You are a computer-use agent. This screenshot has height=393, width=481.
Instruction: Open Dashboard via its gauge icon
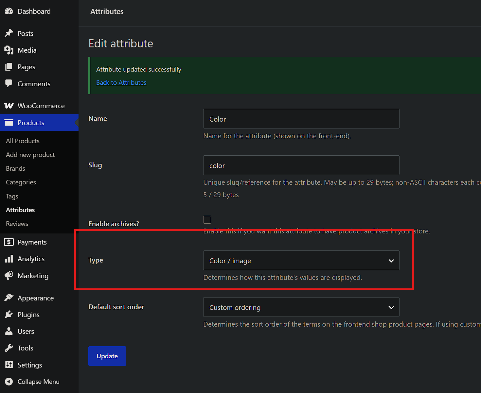[9, 11]
